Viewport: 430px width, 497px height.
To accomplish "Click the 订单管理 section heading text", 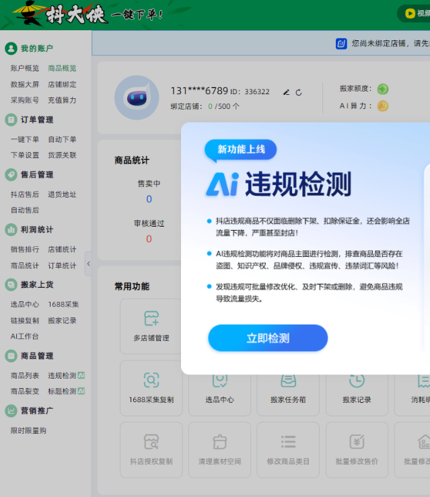I will (37, 120).
